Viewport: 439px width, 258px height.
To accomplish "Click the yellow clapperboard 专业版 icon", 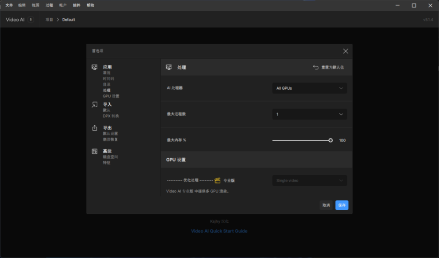I will pos(218,180).
